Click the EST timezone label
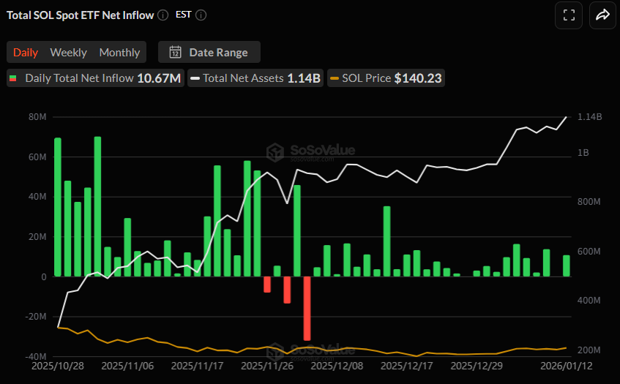The width and height of the screenshot is (620, 384). [184, 15]
